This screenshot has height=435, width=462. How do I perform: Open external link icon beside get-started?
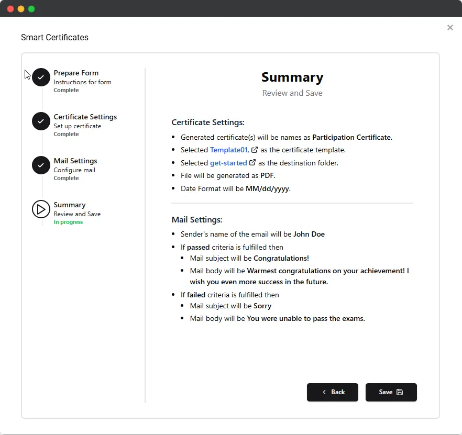click(252, 163)
